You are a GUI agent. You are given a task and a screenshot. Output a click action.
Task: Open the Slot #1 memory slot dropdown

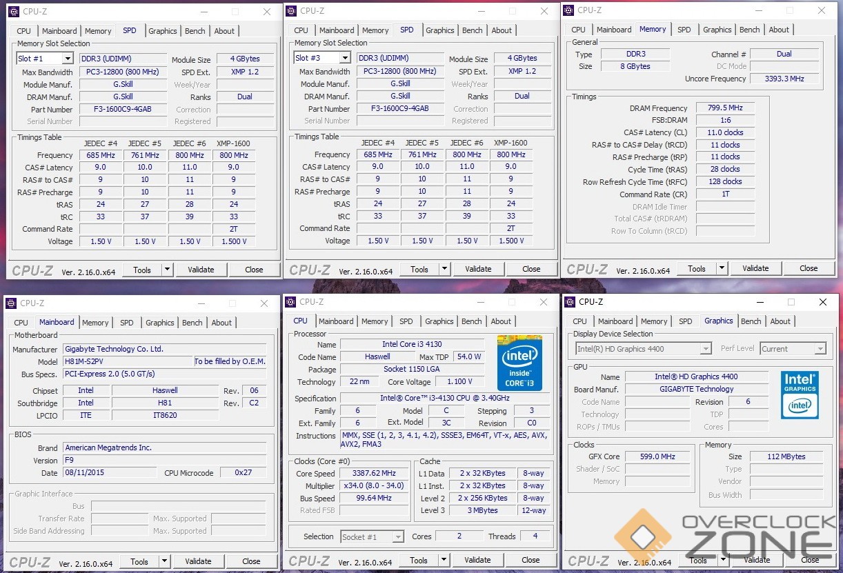pos(67,59)
